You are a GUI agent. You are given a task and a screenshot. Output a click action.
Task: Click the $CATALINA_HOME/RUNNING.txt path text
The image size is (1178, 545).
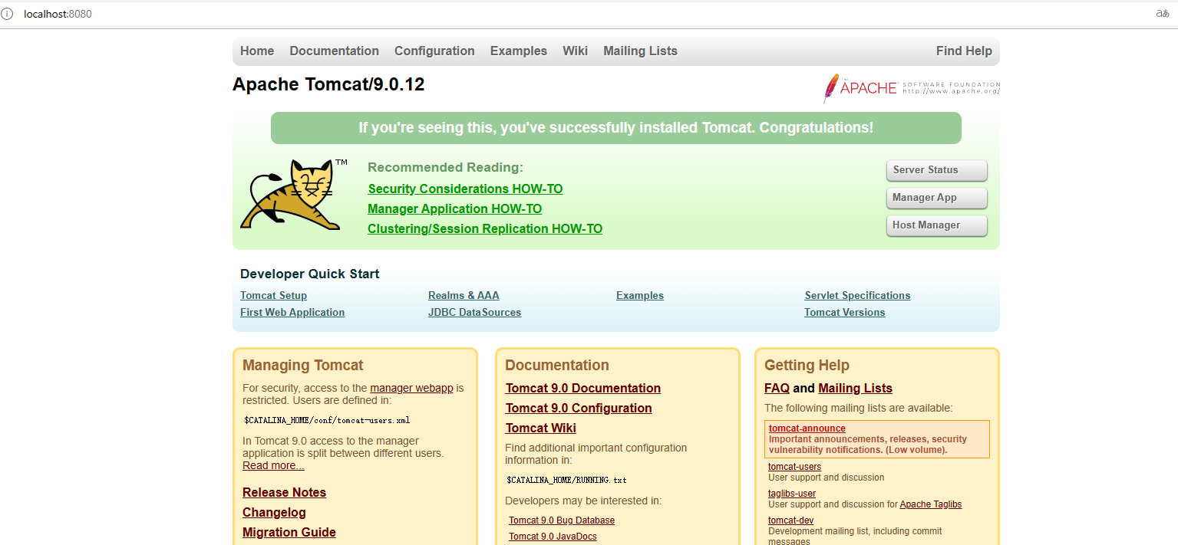point(566,480)
